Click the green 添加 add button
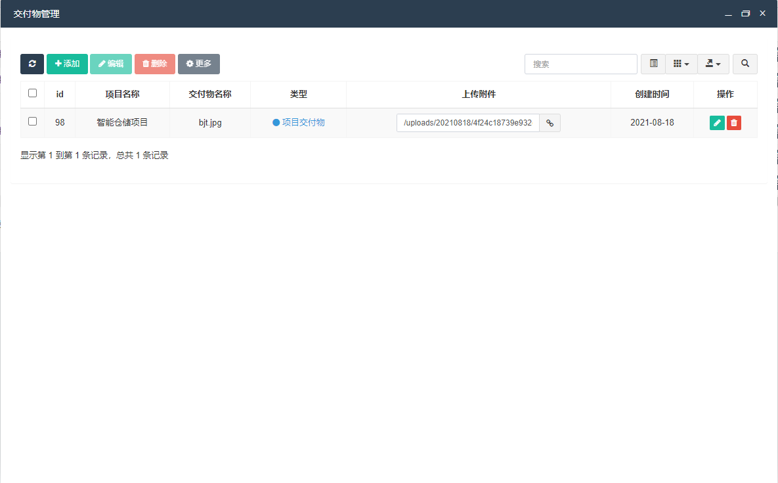This screenshot has height=483, width=778. tap(67, 64)
